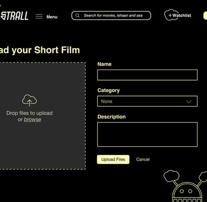Screen dimensions: 207x202
Task: Click the cloud plus Watchlist icon
Action: coord(171,15)
